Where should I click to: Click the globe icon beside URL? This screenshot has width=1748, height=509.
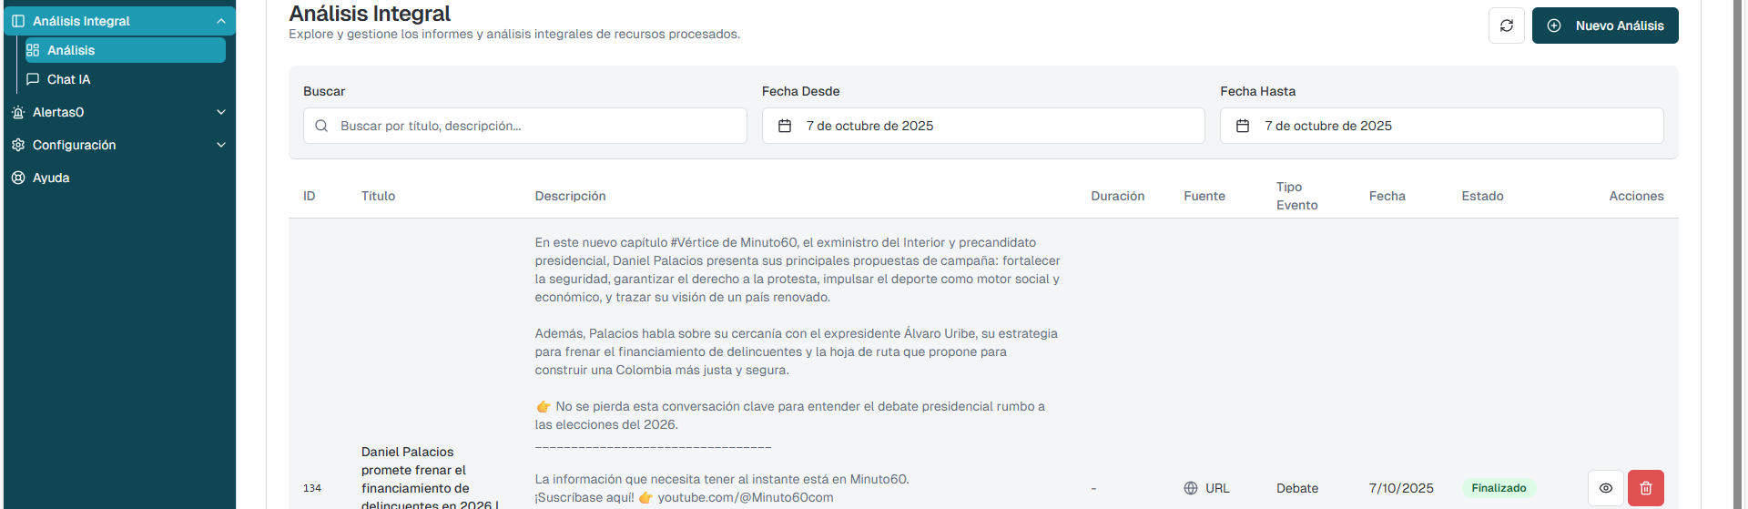(x=1191, y=488)
